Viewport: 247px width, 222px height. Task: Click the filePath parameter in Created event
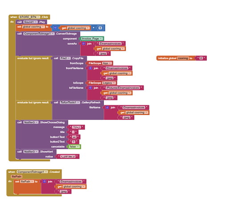16,177
